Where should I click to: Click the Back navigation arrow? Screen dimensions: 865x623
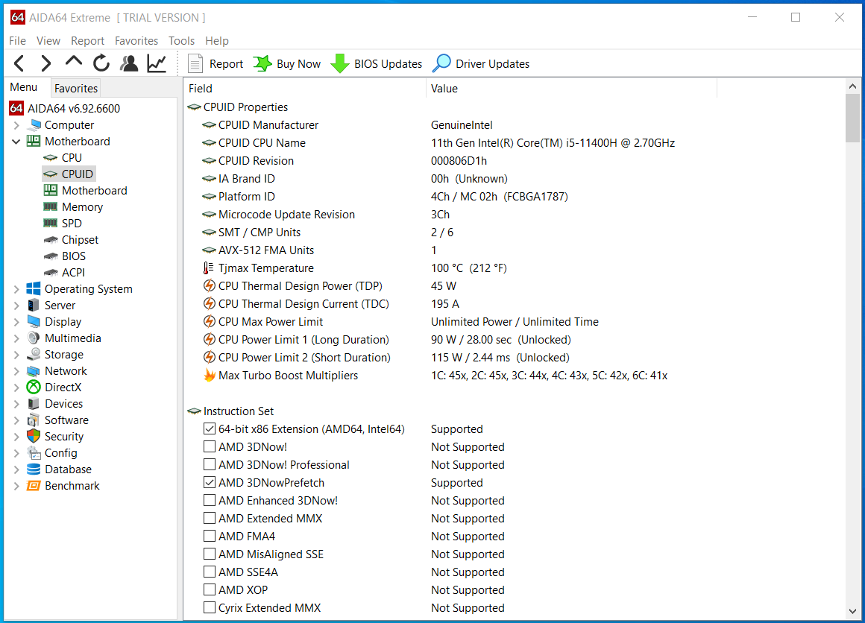(x=20, y=64)
